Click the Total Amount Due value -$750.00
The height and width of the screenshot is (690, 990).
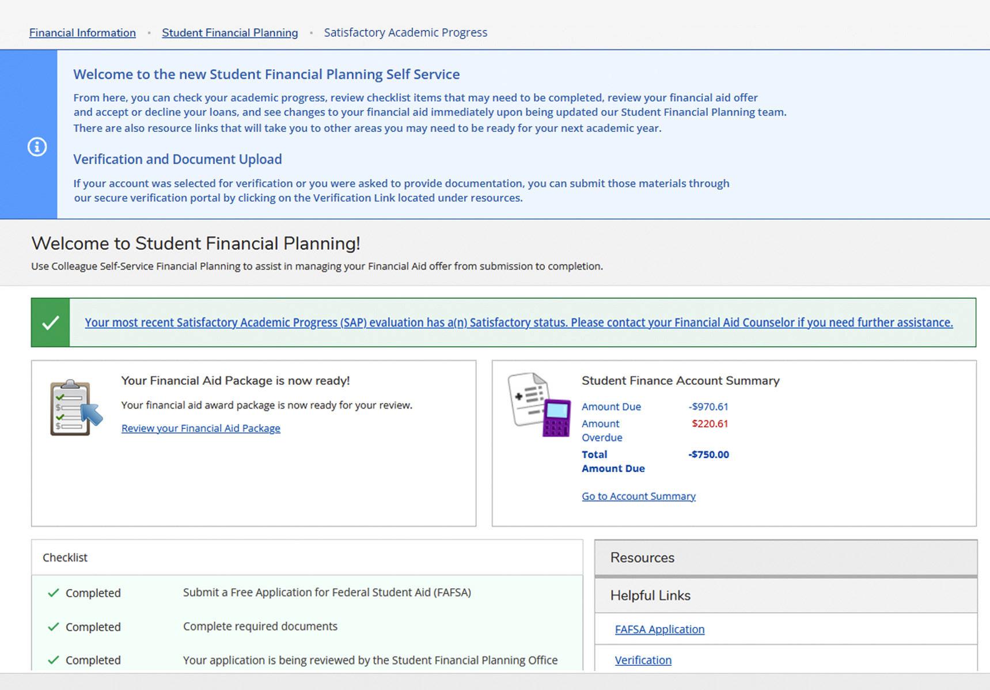[x=708, y=454]
